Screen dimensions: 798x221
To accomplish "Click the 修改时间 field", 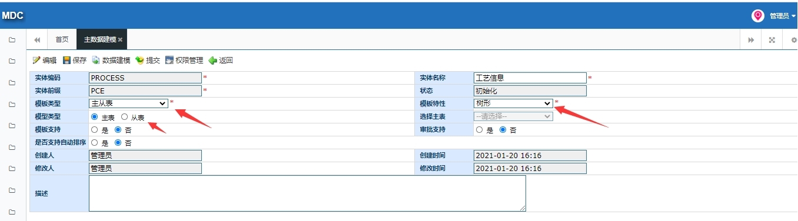I will [530, 168].
